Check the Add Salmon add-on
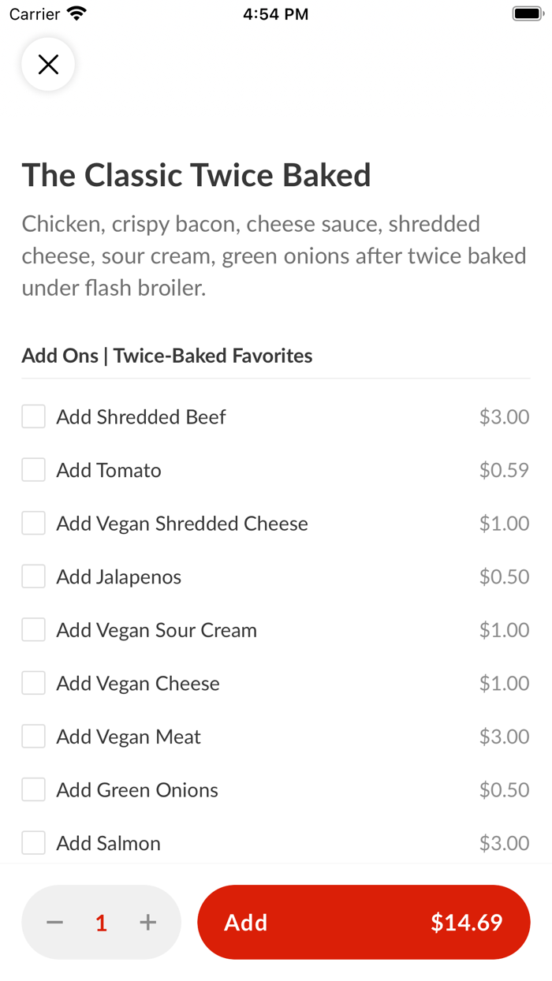Image resolution: width=552 pixels, height=981 pixels. coord(33,842)
